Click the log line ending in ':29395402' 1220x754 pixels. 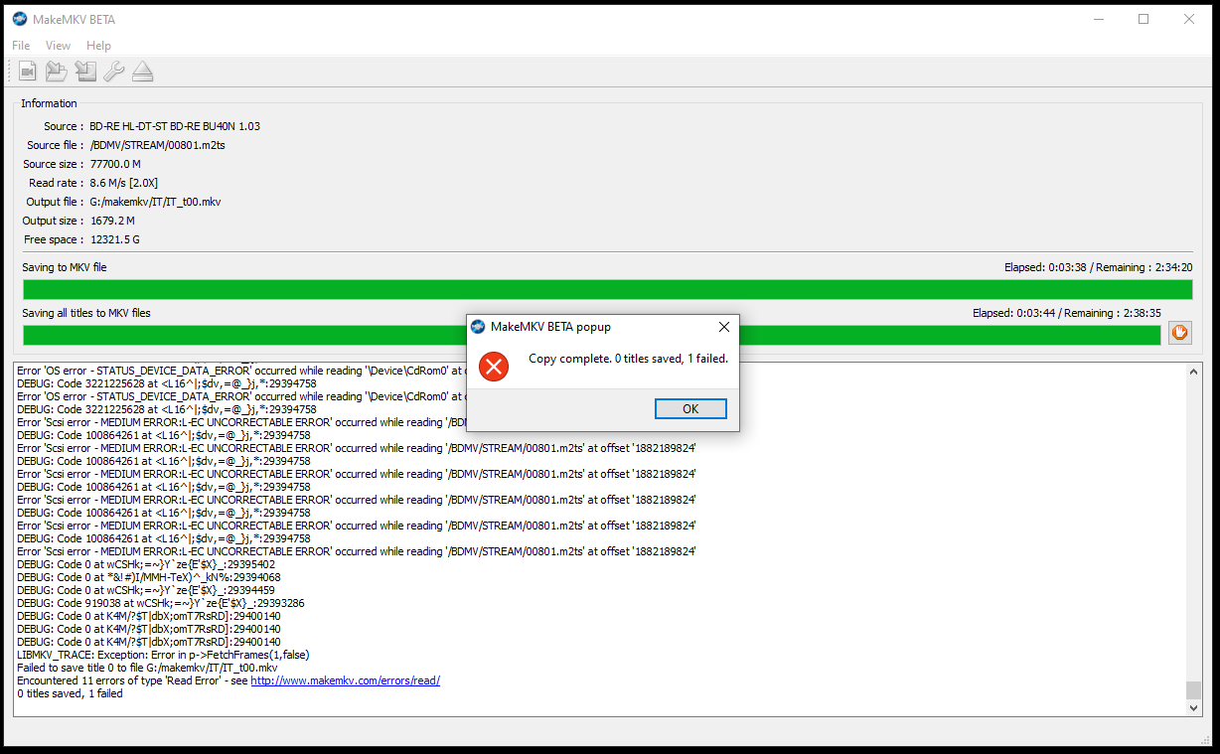point(146,564)
